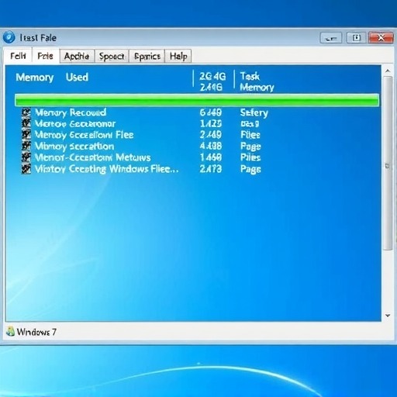Click the scrollbar up arrow
Viewport: 397px width, 397px height.
pos(388,71)
